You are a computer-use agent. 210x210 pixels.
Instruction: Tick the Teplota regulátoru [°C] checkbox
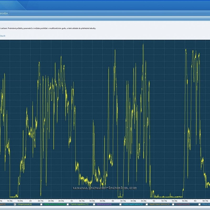coord(68,204)
